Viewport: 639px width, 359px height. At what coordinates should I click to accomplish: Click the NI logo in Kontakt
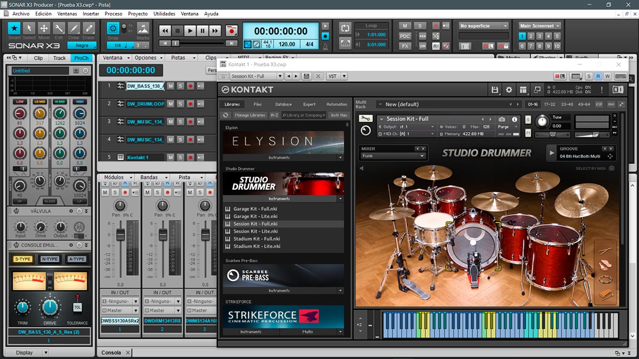coord(618,90)
